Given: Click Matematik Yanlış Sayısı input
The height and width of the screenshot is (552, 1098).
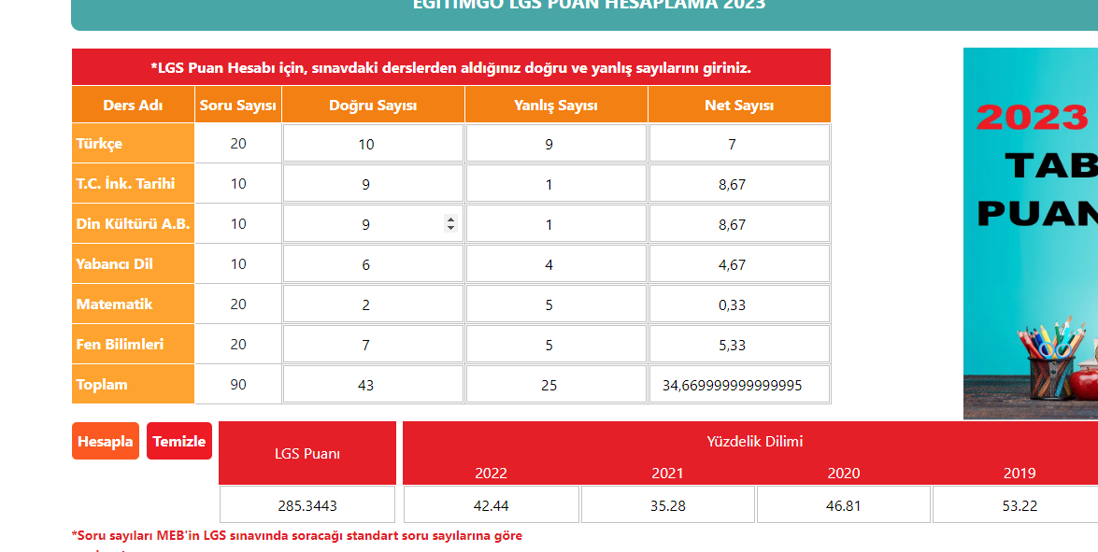Looking at the screenshot, I should 556,304.
